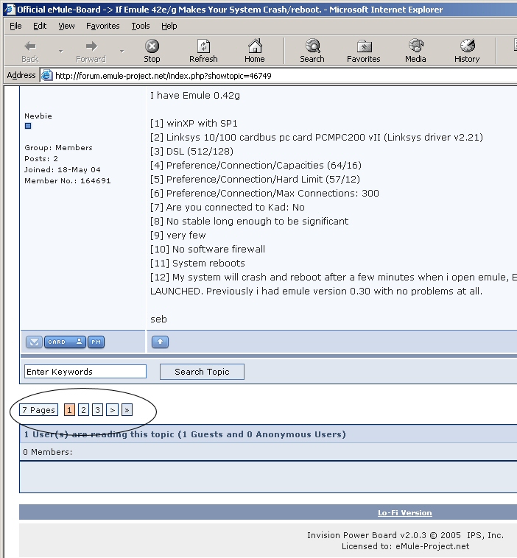Click the next page > button
This screenshot has width=517, height=558.
112,410
